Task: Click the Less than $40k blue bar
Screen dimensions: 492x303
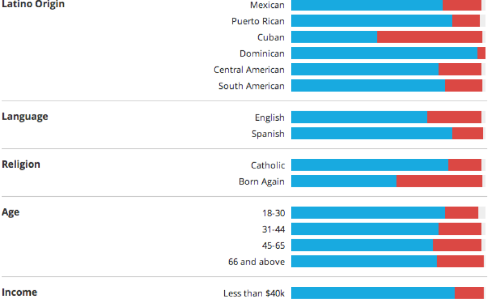Action: tap(373, 293)
